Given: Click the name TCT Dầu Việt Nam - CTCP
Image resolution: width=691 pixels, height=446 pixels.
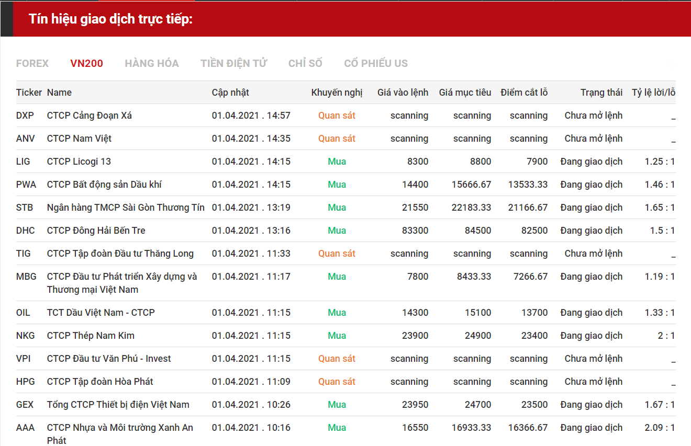Looking at the screenshot, I should click(101, 313).
